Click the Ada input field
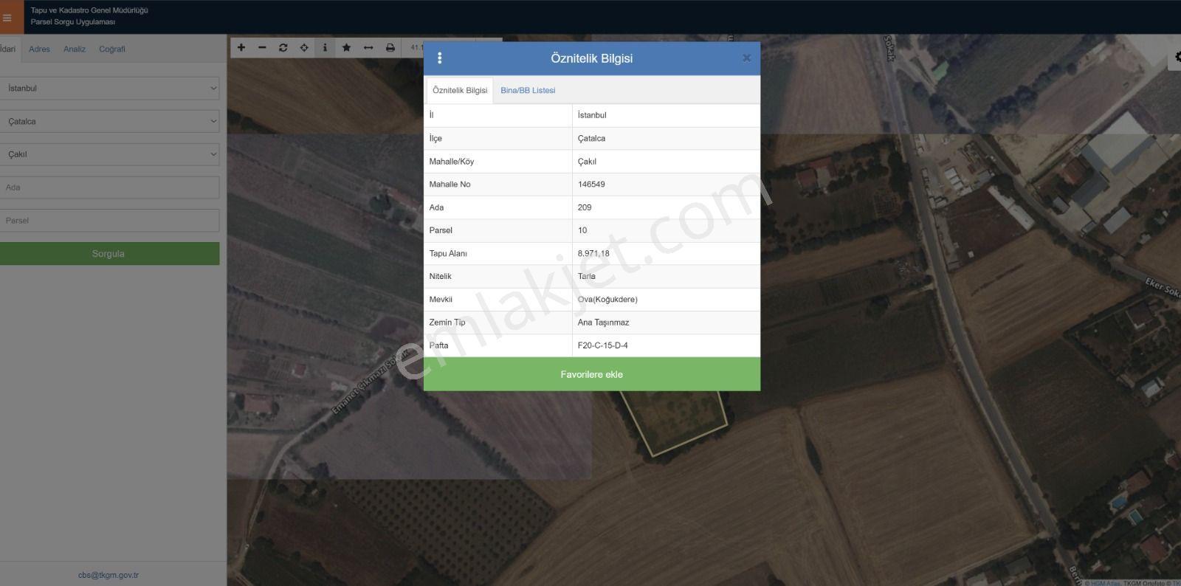Screen dimensions: 1181x586 pyautogui.click(x=109, y=187)
